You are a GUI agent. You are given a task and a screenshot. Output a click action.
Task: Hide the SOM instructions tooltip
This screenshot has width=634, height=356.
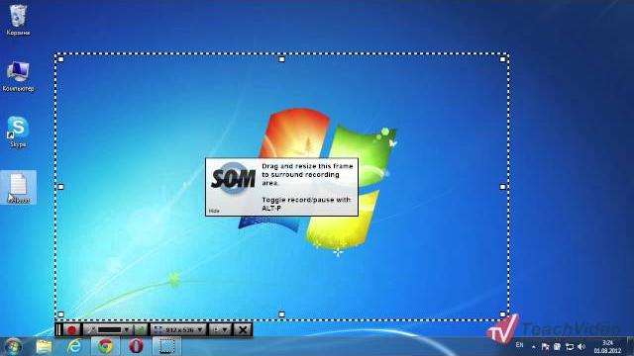[214, 211]
